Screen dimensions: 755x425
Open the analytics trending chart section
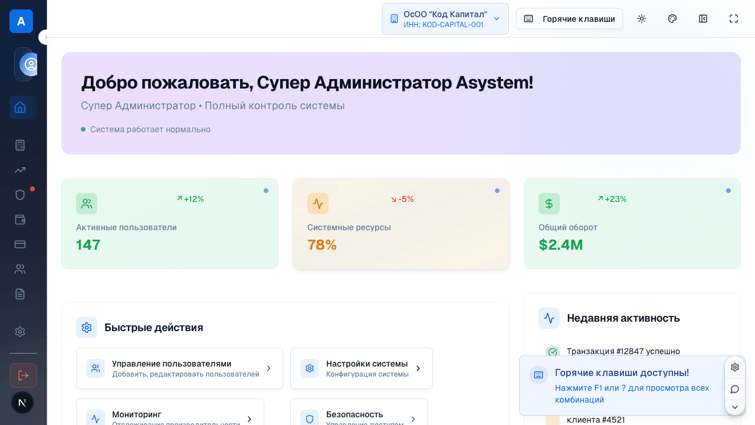tap(20, 169)
